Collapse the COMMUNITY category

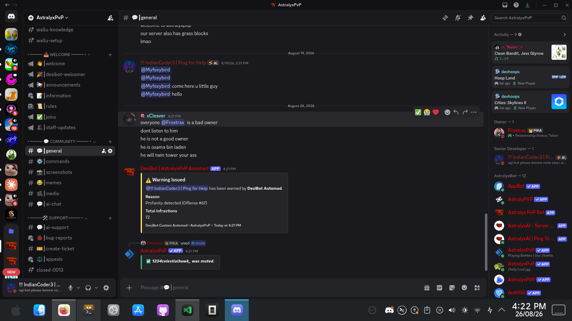click(62, 142)
